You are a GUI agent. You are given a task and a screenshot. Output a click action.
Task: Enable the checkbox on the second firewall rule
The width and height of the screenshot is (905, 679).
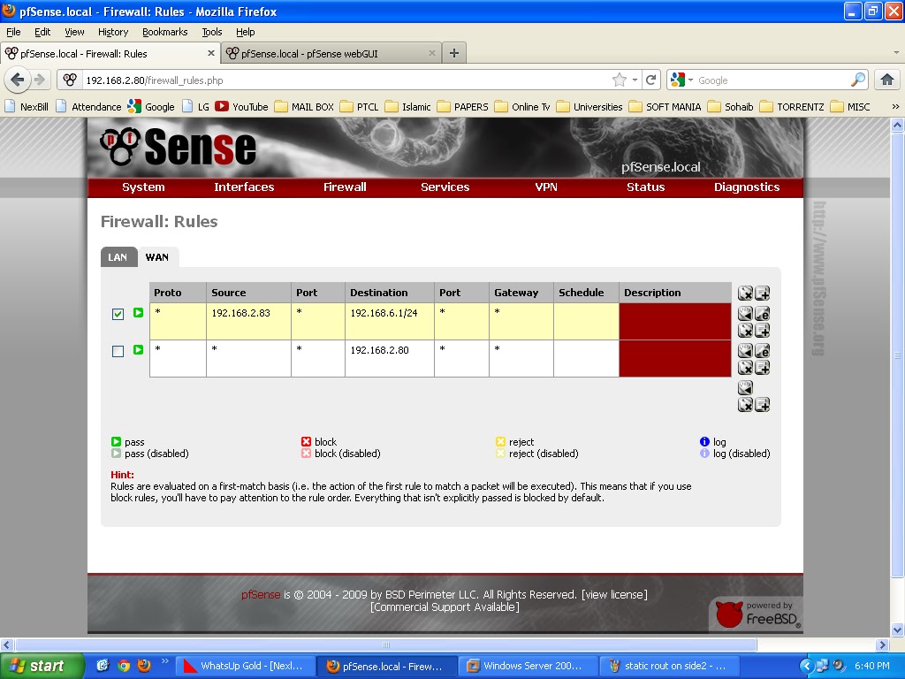(118, 351)
